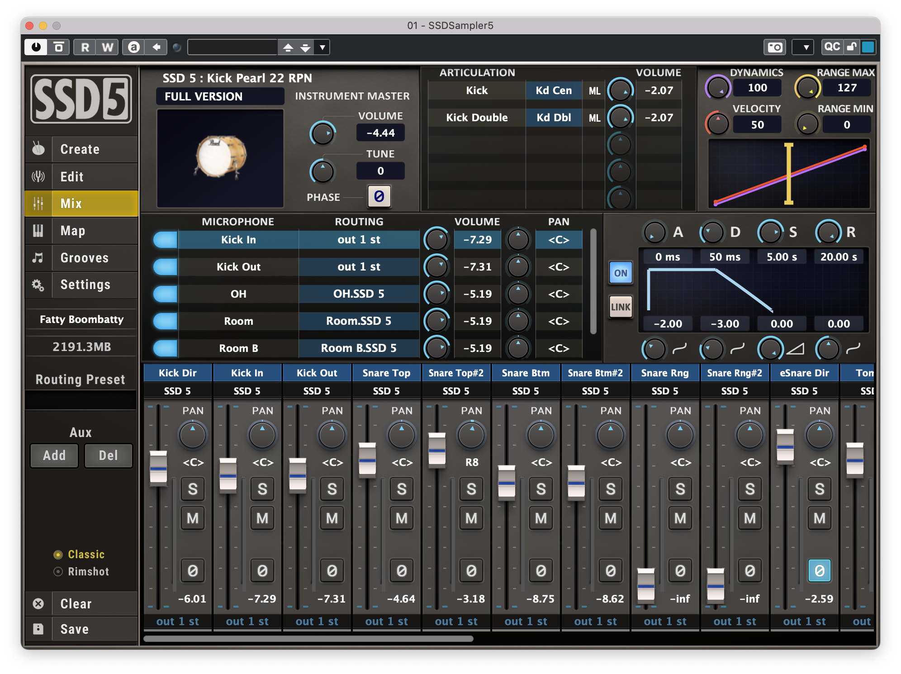This screenshot has height=674, width=901.
Task: Open the preset dropdown arrow in toolbar
Action: tap(322, 47)
